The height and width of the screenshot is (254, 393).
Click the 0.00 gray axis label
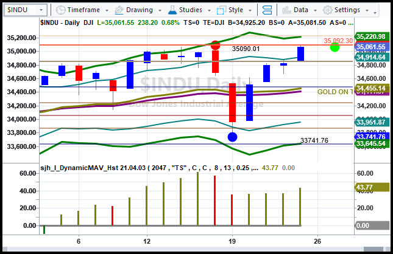372,225
